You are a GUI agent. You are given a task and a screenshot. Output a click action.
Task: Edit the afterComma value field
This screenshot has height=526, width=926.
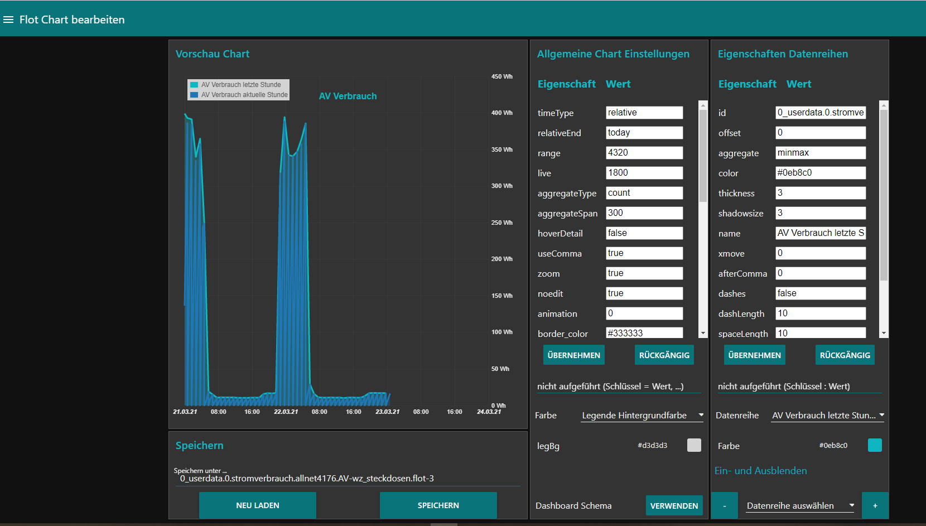coord(821,273)
